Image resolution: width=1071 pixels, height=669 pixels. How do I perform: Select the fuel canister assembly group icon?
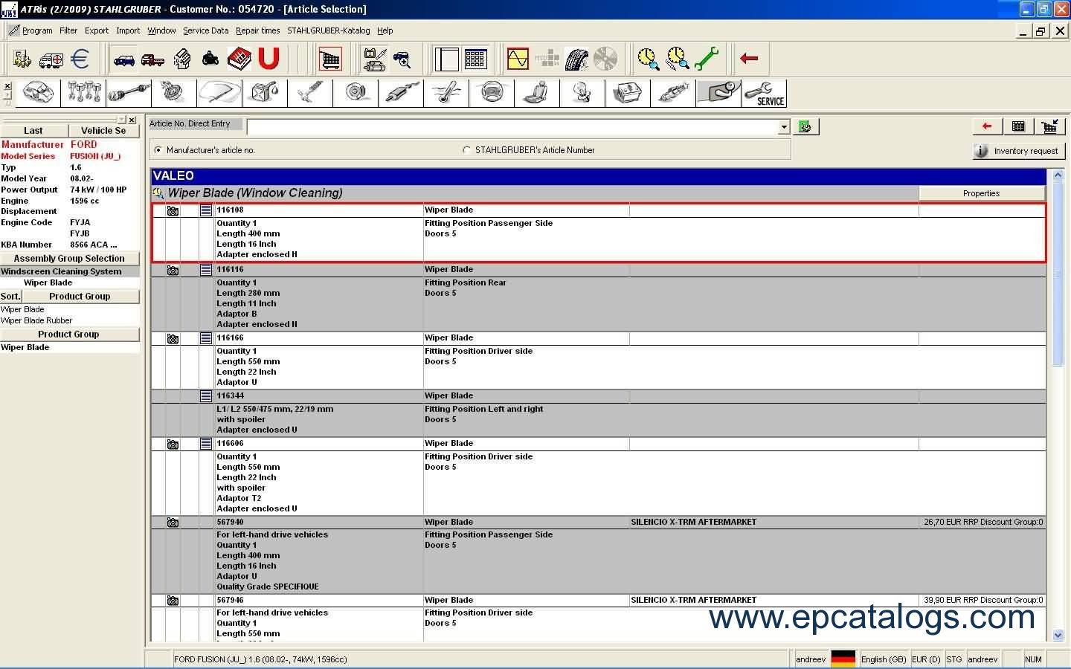pos(265,93)
